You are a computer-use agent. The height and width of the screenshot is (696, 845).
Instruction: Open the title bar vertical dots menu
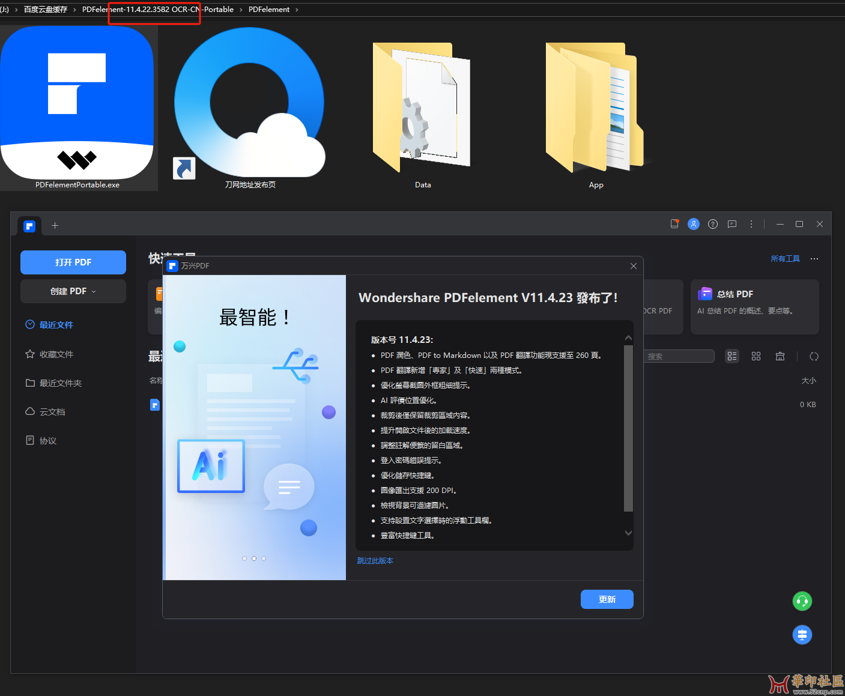tap(751, 224)
